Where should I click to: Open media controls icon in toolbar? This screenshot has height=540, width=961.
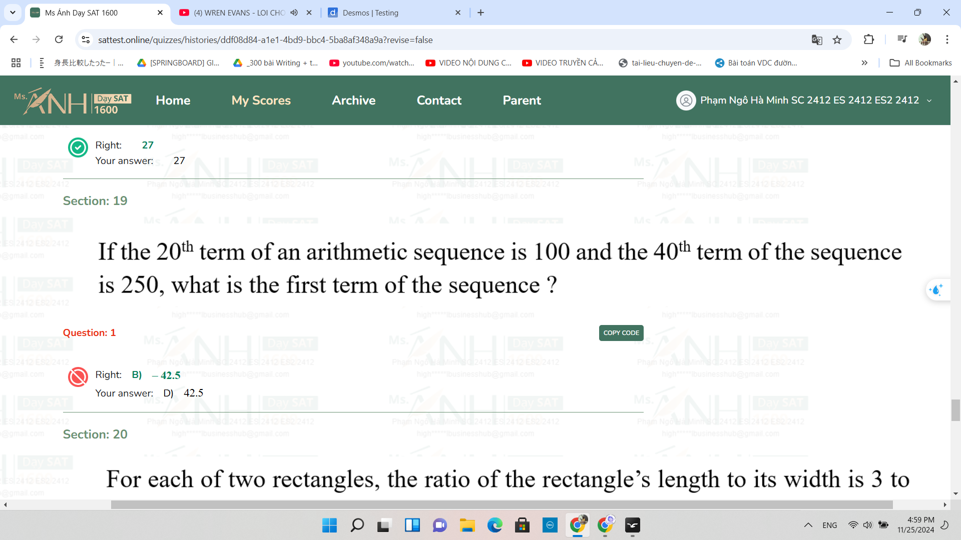click(902, 39)
